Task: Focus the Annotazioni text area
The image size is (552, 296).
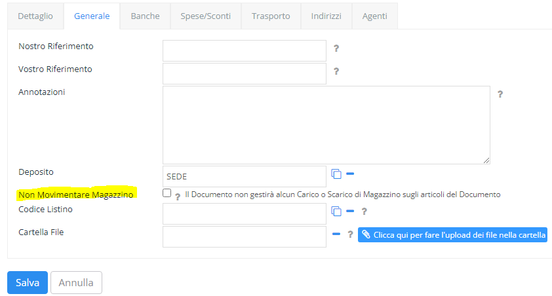Action: (x=326, y=125)
